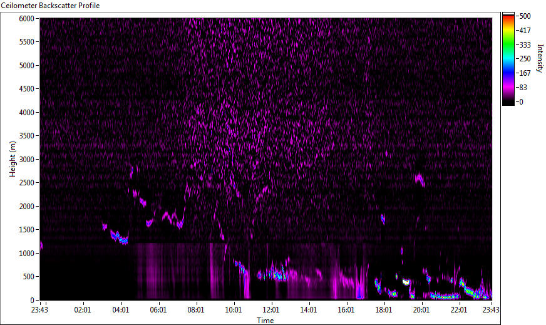Click the Ceilometer Backscatter Profile title

point(50,6)
